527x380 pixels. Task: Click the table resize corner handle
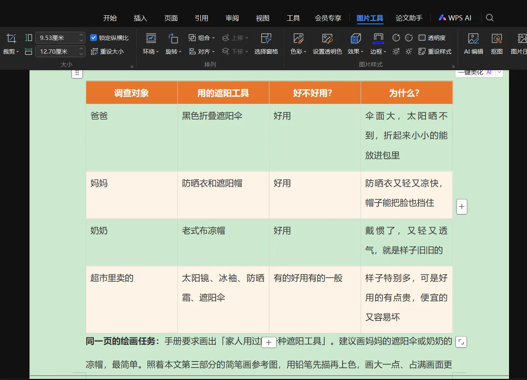click(x=462, y=342)
